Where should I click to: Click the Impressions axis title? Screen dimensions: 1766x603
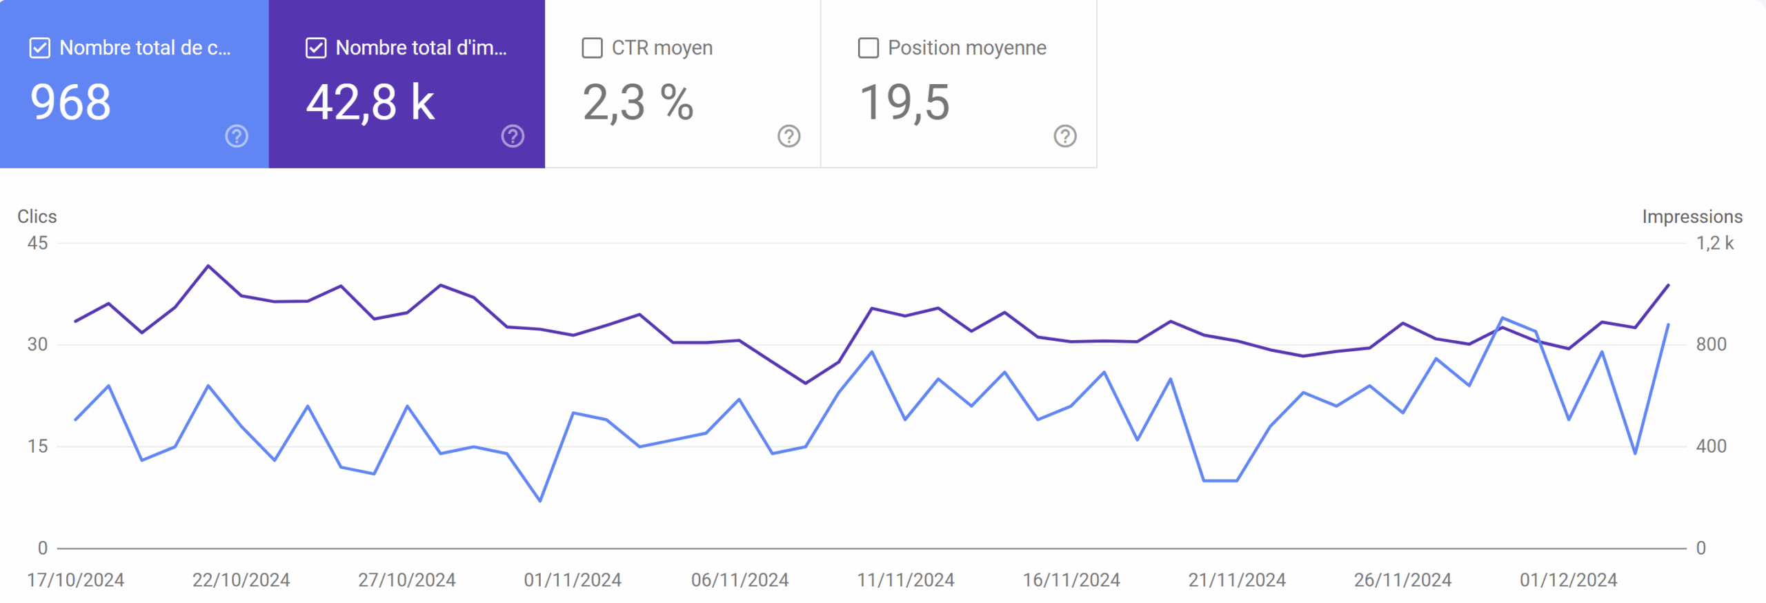point(1692,217)
